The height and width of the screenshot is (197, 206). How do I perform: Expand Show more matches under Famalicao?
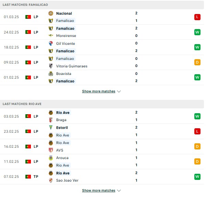[99, 91]
